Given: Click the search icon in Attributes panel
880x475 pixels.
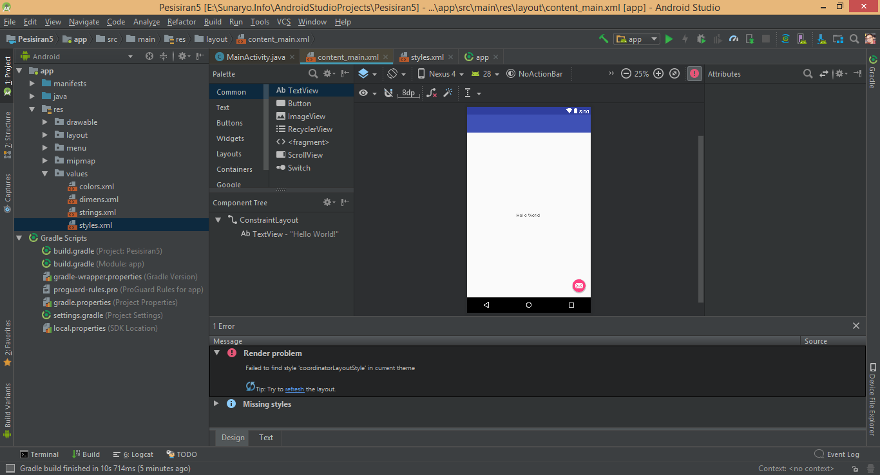Looking at the screenshot, I should click(x=808, y=74).
